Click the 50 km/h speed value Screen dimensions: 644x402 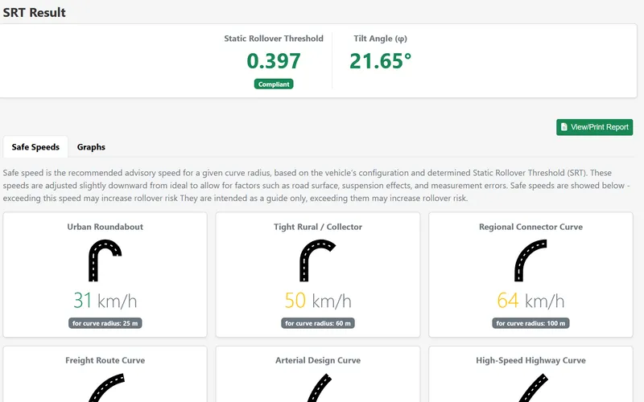point(318,300)
